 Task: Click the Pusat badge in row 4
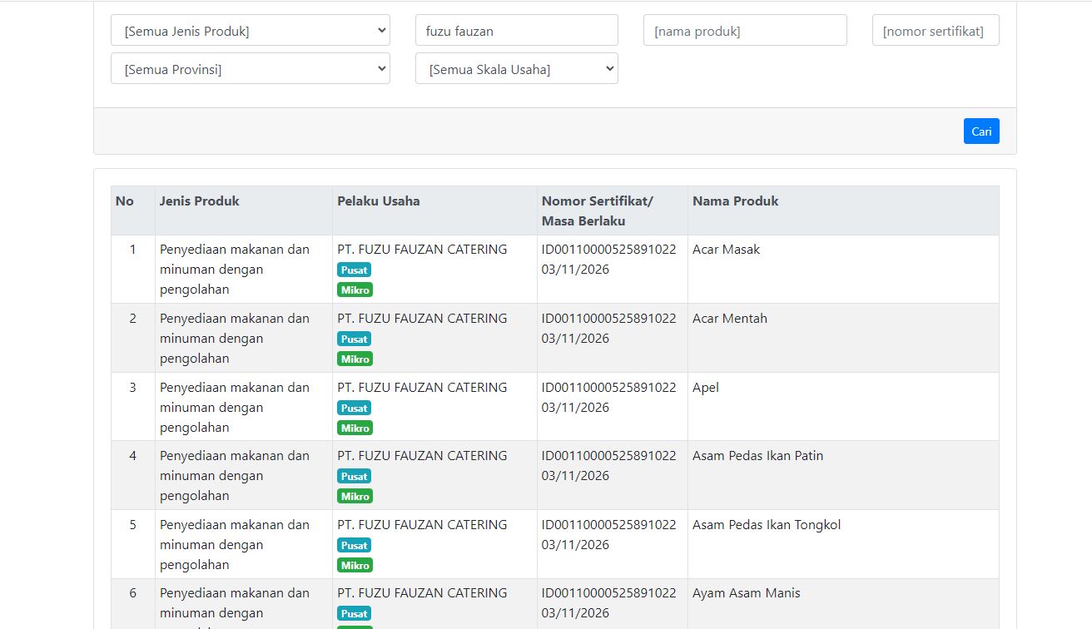(354, 476)
